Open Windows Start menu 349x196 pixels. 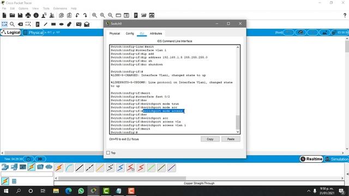coord(6,191)
